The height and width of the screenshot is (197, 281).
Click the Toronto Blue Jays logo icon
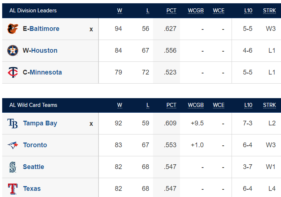pos(13,145)
